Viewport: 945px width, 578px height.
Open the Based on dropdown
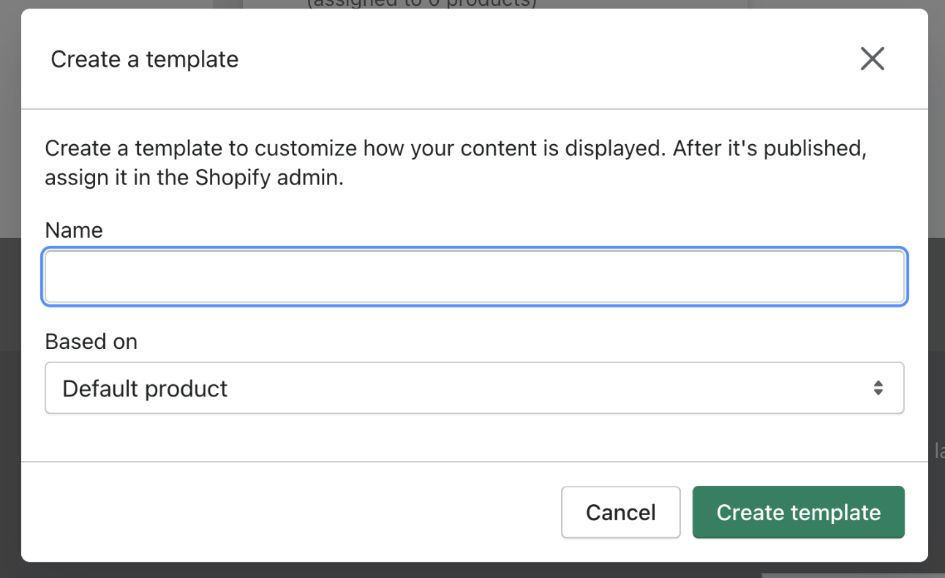[x=475, y=388]
